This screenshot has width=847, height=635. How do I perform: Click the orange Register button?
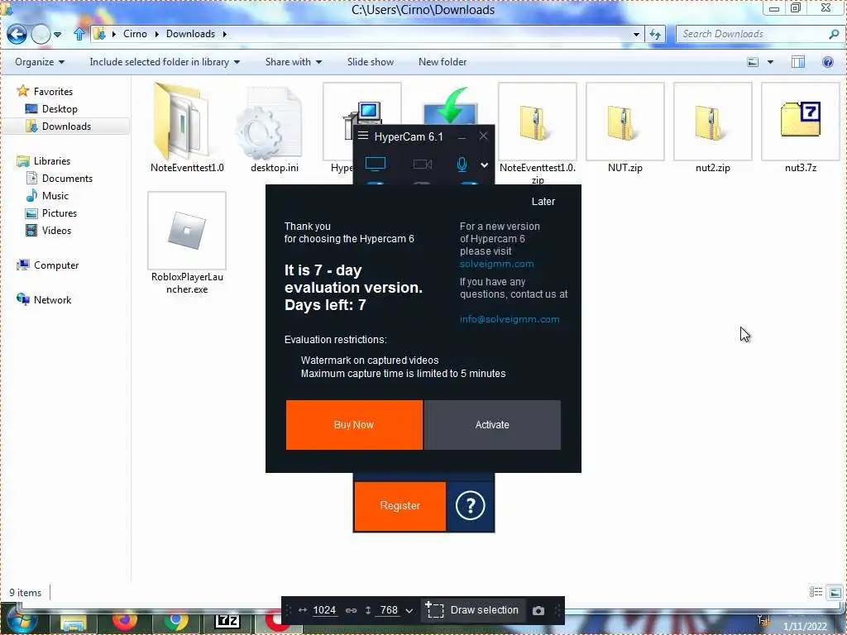click(x=400, y=505)
